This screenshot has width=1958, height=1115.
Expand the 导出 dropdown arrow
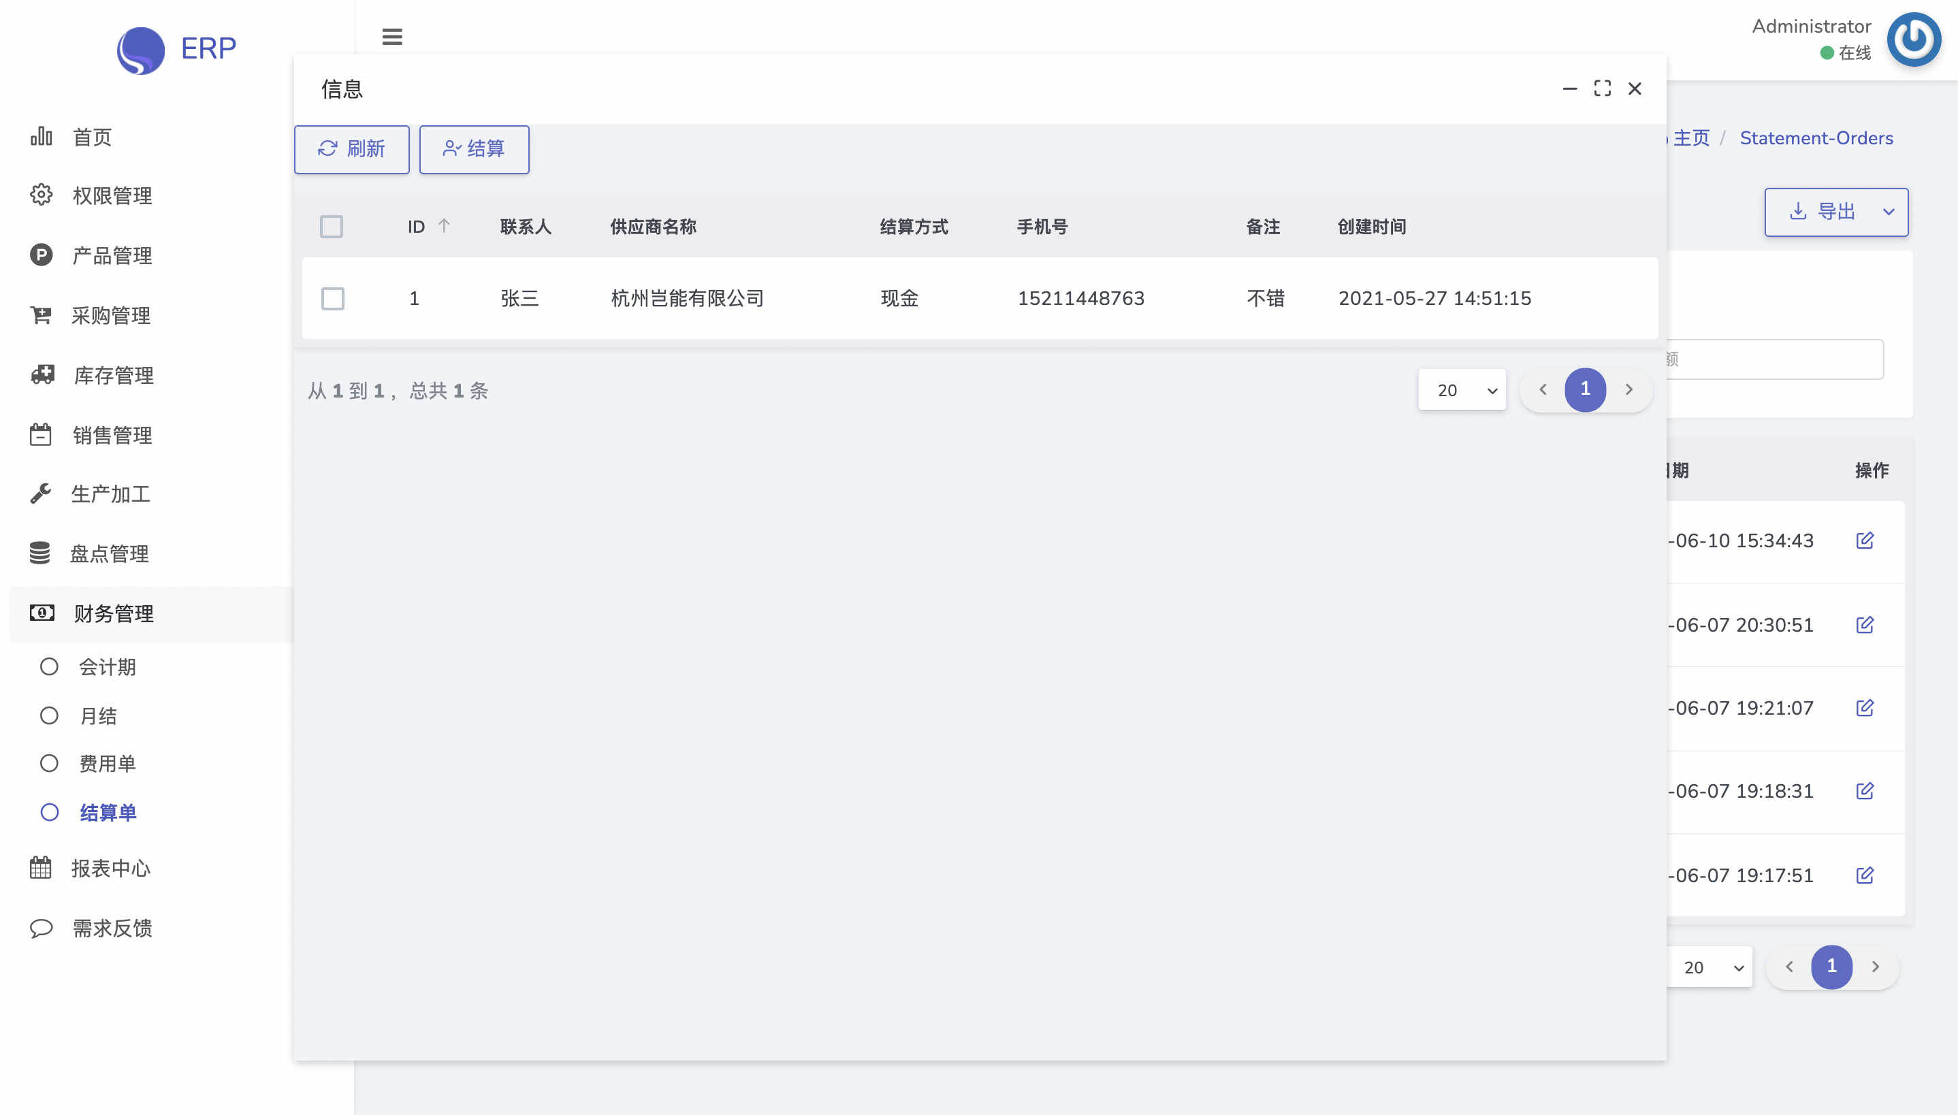tap(1889, 212)
